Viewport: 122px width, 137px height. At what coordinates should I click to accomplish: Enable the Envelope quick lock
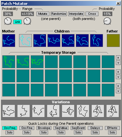(x=44, y=128)
